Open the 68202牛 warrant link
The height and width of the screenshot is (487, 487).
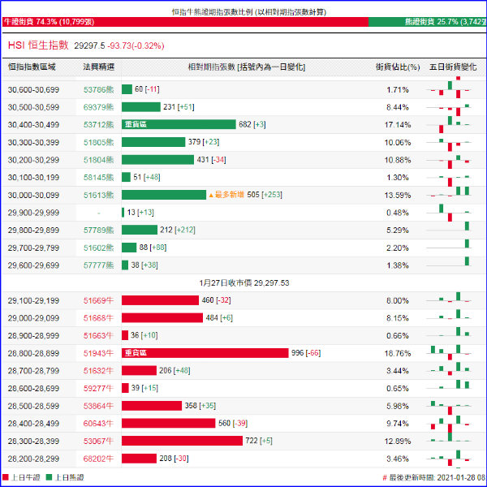click(x=98, y=459)
